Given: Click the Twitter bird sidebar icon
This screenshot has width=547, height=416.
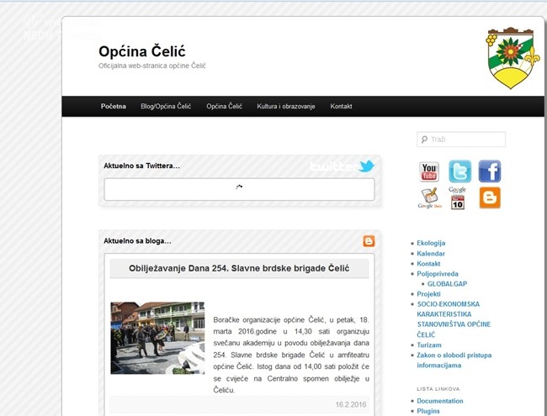Looking at the screenshot, I should [459, 171].
